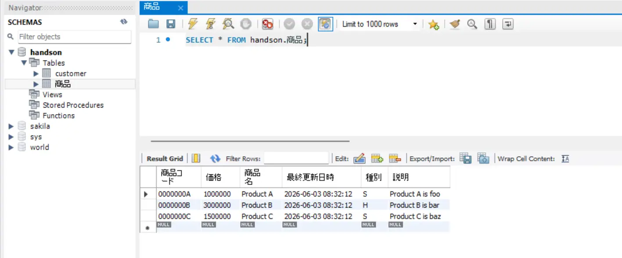Toggle Wrap Cell Content icon
This screenshot has width=622, height=258.
(x=565, y=159)
